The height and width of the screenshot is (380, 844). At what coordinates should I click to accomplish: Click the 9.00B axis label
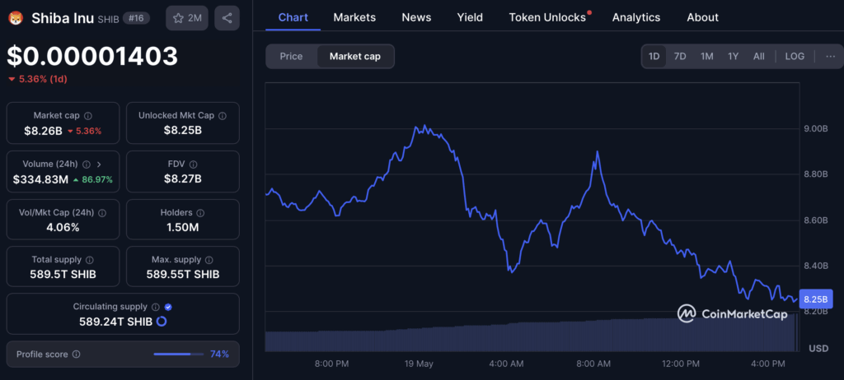[x=818, y=129]
